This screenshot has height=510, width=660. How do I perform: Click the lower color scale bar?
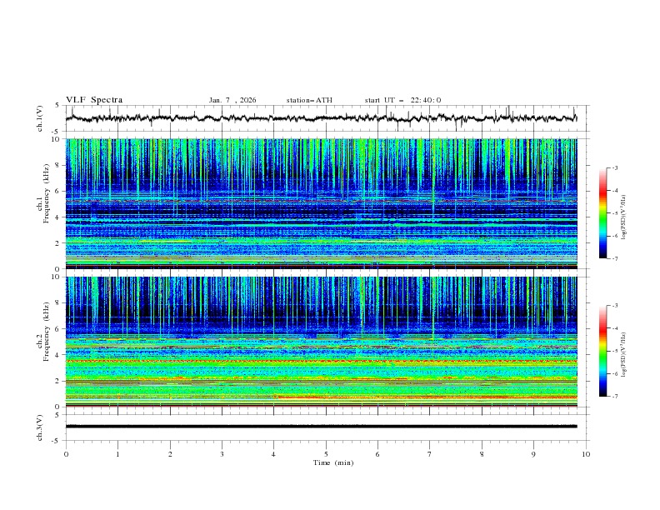point(602,351)
